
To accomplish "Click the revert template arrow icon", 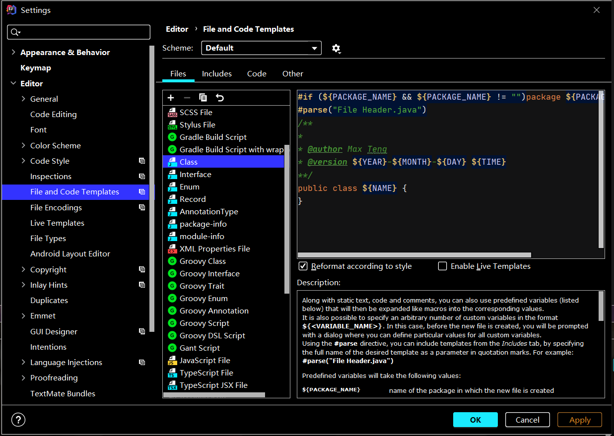I will click(x=220, y=98).
